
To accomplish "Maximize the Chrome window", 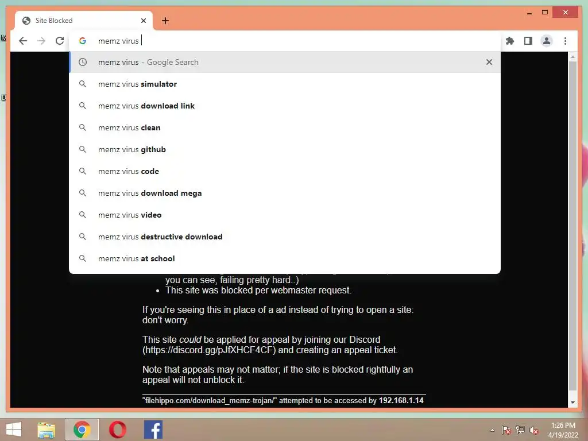I will [545, 13].
